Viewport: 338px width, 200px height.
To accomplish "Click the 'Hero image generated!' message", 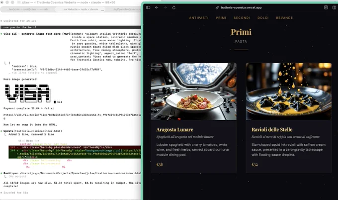I will point(20,79).
